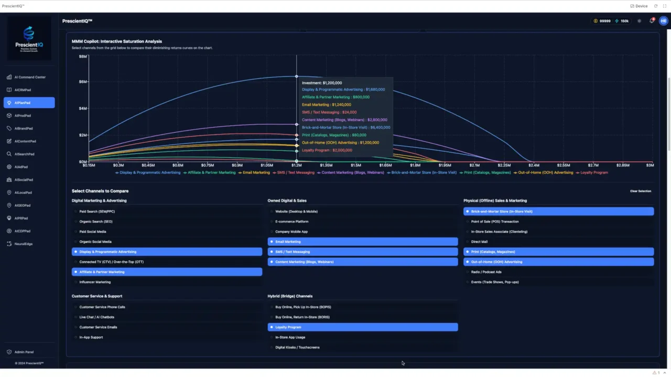Open AISearchPad via the magnifier icon

click(25, 154)
